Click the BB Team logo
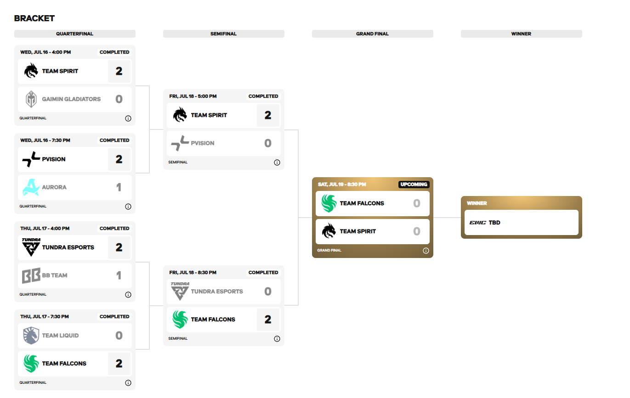This screenshot has height=398, width=630. tap(31, 275)
